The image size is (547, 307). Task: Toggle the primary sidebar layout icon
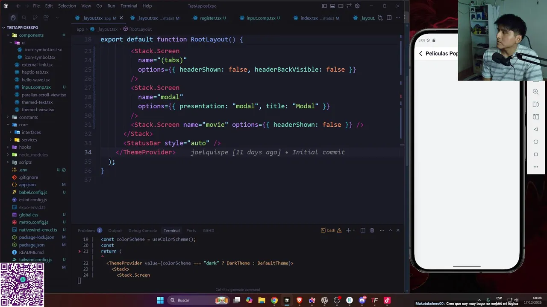[x=324, y=6]
